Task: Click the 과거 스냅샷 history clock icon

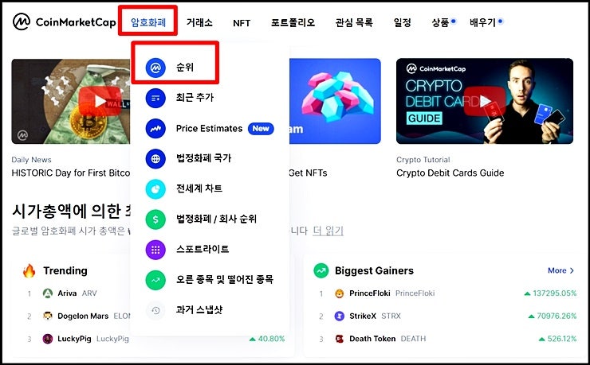Action: click(155, 310)
